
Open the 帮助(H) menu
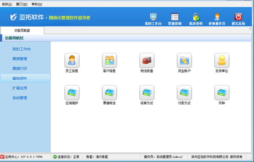pyautogui.click(x=37, y=4)
